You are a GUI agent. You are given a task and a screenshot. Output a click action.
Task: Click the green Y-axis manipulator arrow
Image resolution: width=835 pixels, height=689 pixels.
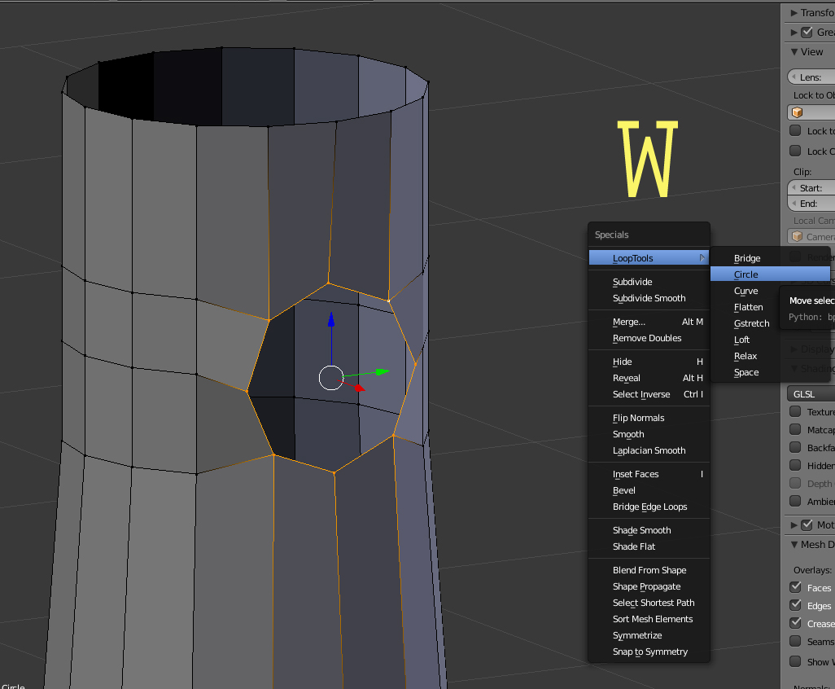380,372
